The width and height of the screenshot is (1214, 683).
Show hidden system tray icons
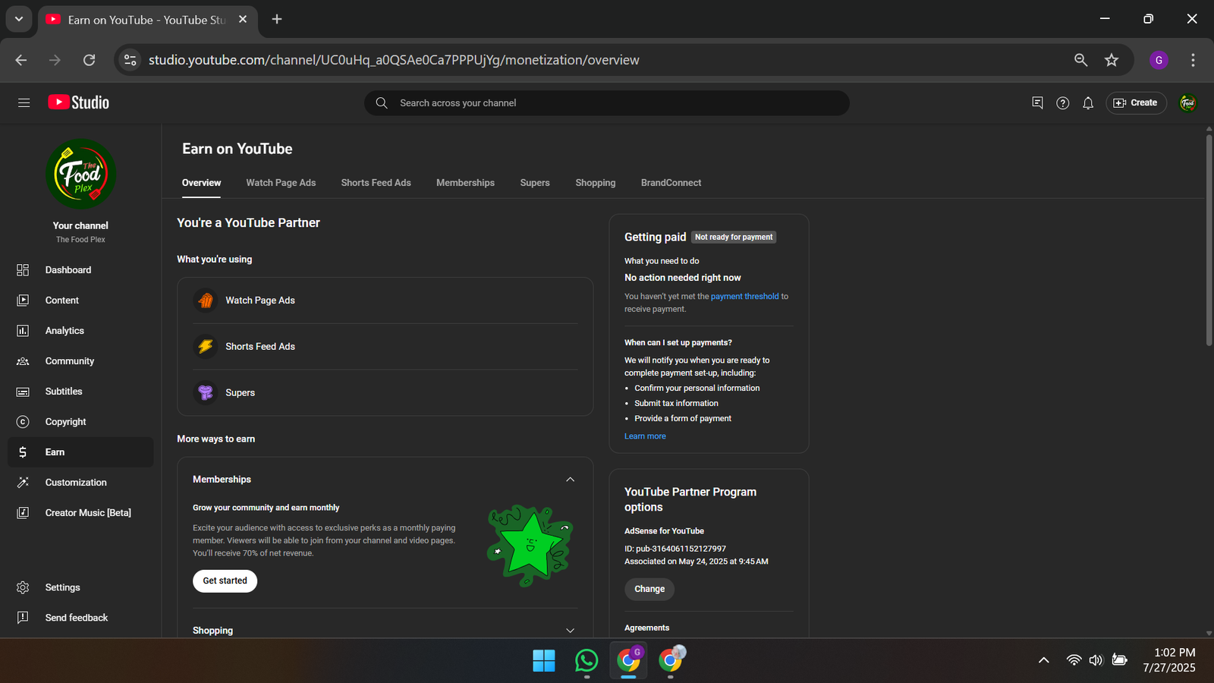pos(1044,660)
